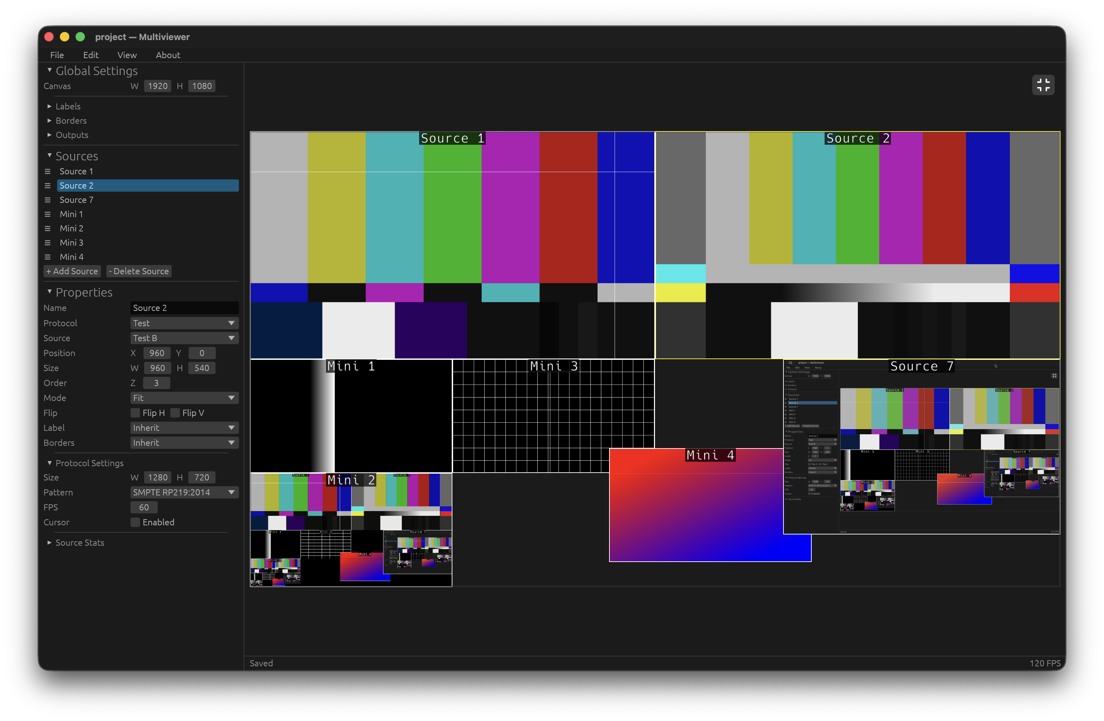Expand the Labels section
This screenshot has height=721, width=1104.
pos(64,106)
